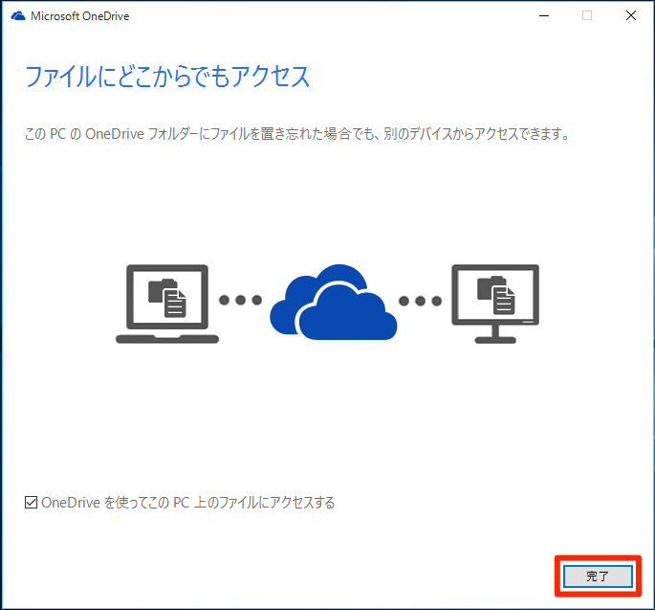Click the Microsoft OneDrive title text
Screen dimensions: 655x610
[x=79, y=16]
